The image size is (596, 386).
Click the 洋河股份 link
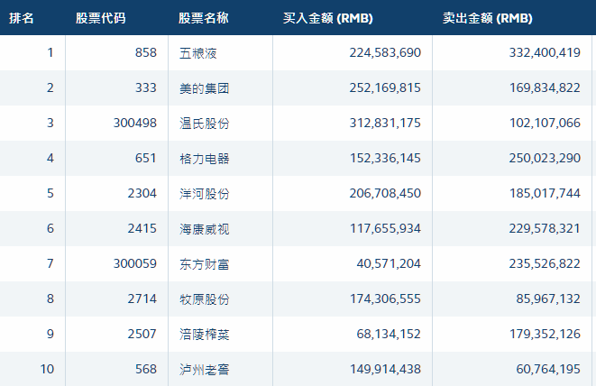pyautogui.click(x=204, y=194)
